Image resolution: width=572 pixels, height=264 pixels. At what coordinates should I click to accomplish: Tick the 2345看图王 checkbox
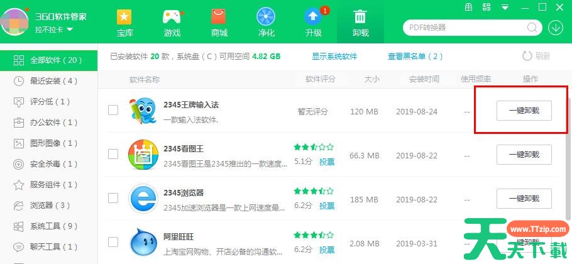point(113,154)
